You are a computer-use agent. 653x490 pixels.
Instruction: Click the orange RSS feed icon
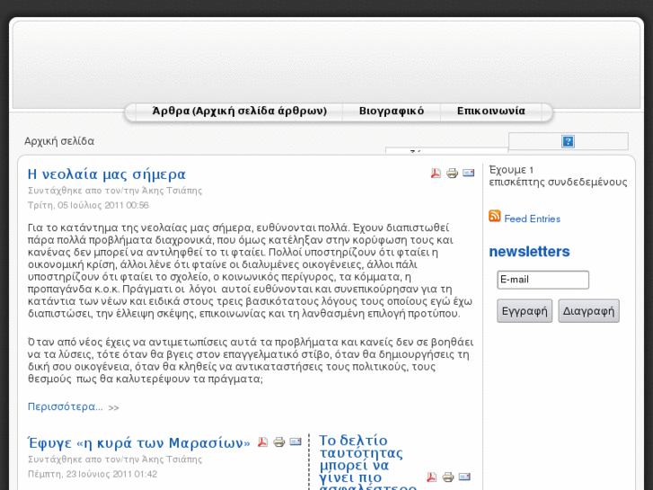coord(495,216)
